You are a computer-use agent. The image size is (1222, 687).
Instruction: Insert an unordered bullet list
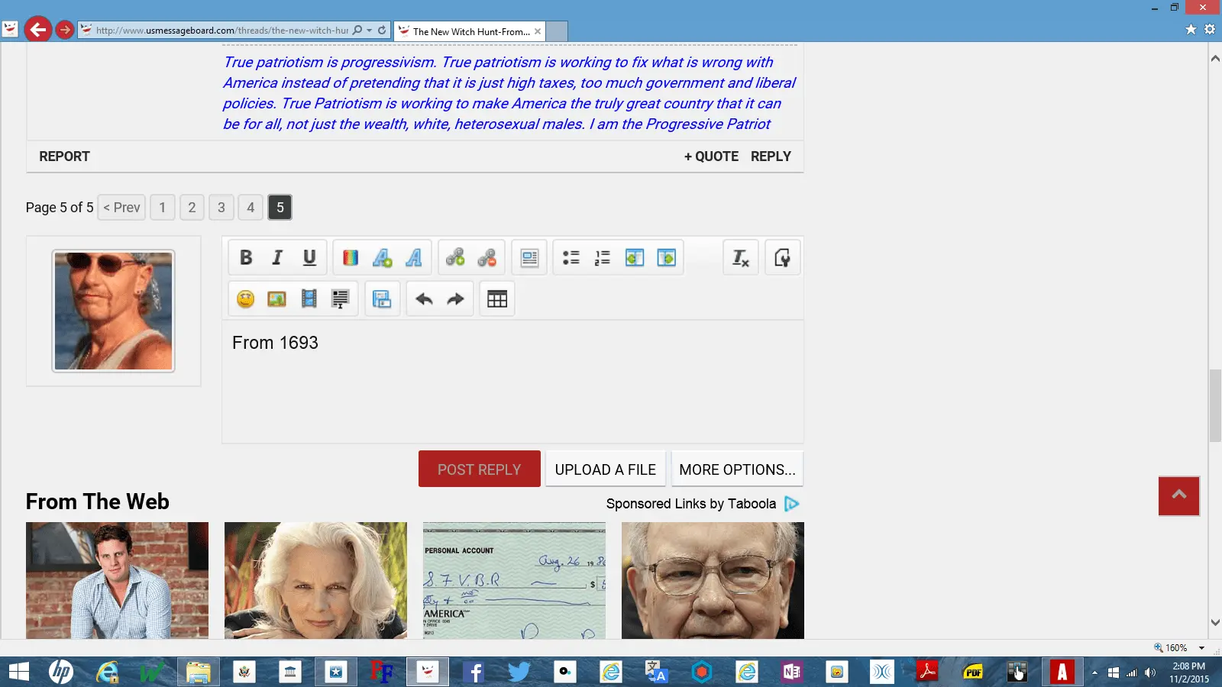[x=571, y=258]
